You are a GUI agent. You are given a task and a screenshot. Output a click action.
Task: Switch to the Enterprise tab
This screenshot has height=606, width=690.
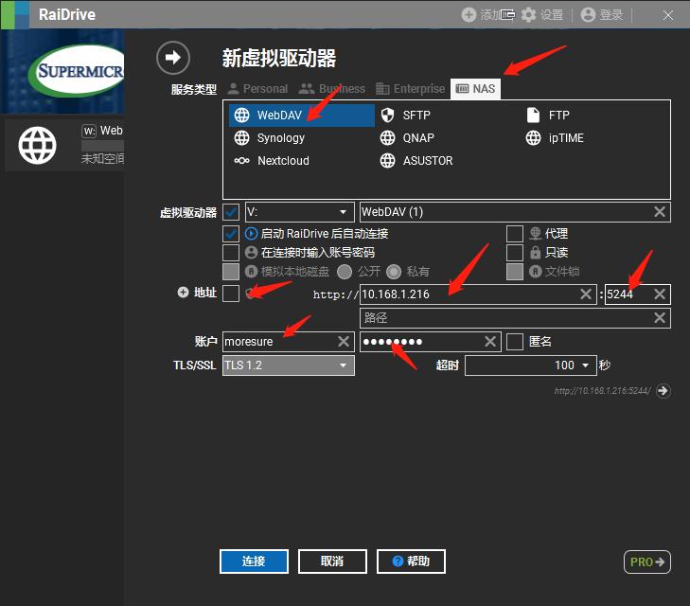410,89
